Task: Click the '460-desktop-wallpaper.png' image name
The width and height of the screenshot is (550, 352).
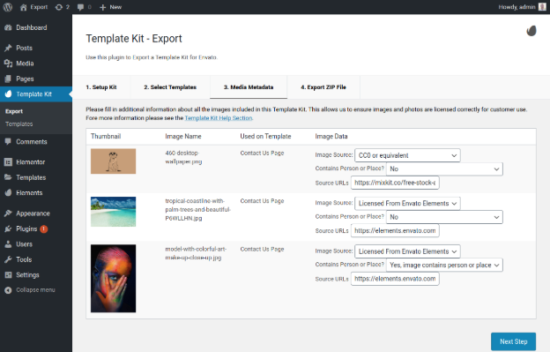Action: (x=183, y=157)
